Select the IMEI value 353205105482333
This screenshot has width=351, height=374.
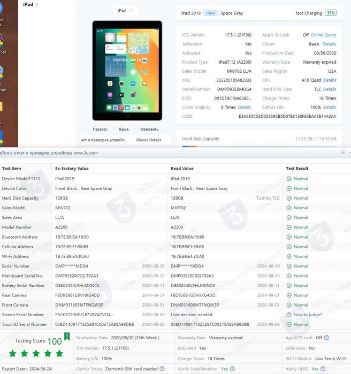click(234, 80)
